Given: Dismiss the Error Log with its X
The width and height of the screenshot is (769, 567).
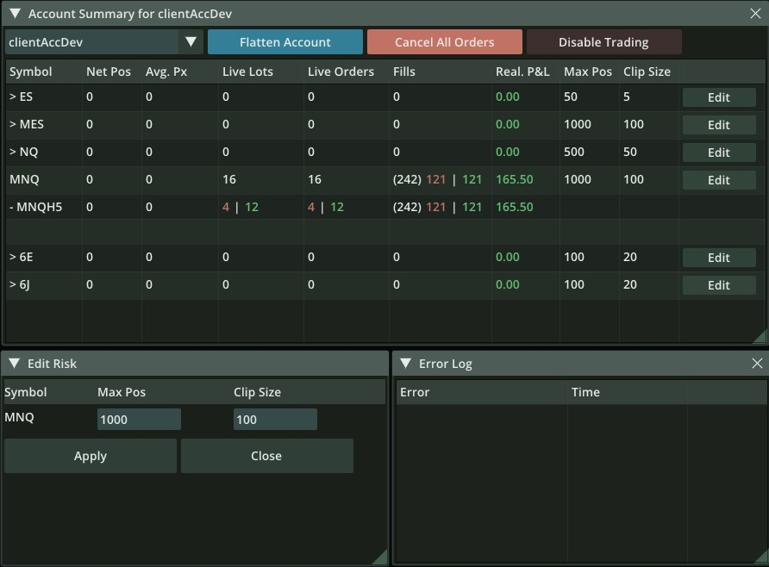Looking at the screenshot, I should point(757,363).
